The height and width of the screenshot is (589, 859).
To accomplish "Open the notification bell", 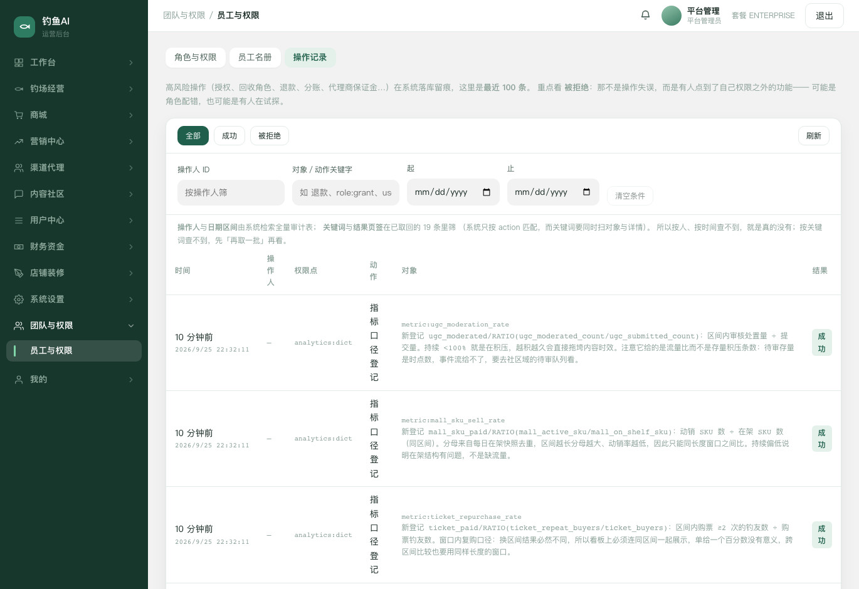I will 645,15.
